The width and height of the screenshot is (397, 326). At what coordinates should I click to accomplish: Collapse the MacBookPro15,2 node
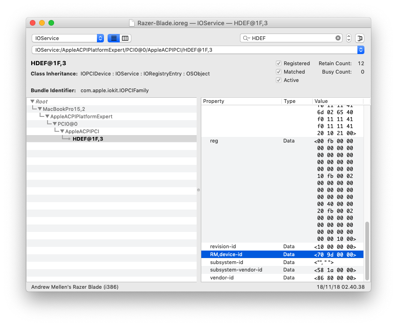click(40, 109)
